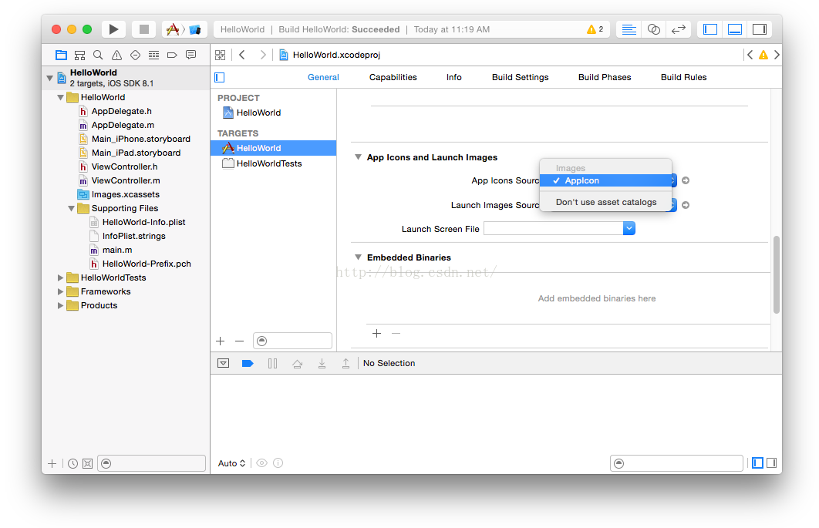Show only recent files filter
This screenshot has height=528, width=819.
[x=72, y=463]
